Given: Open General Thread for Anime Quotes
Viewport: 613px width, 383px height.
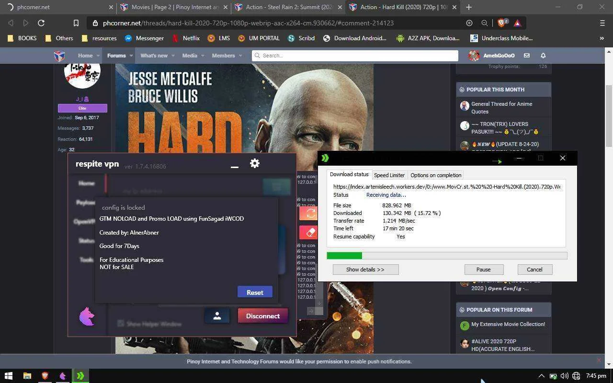Looking at the screenshot, I should pyautogui.click(x=501, y=108).
